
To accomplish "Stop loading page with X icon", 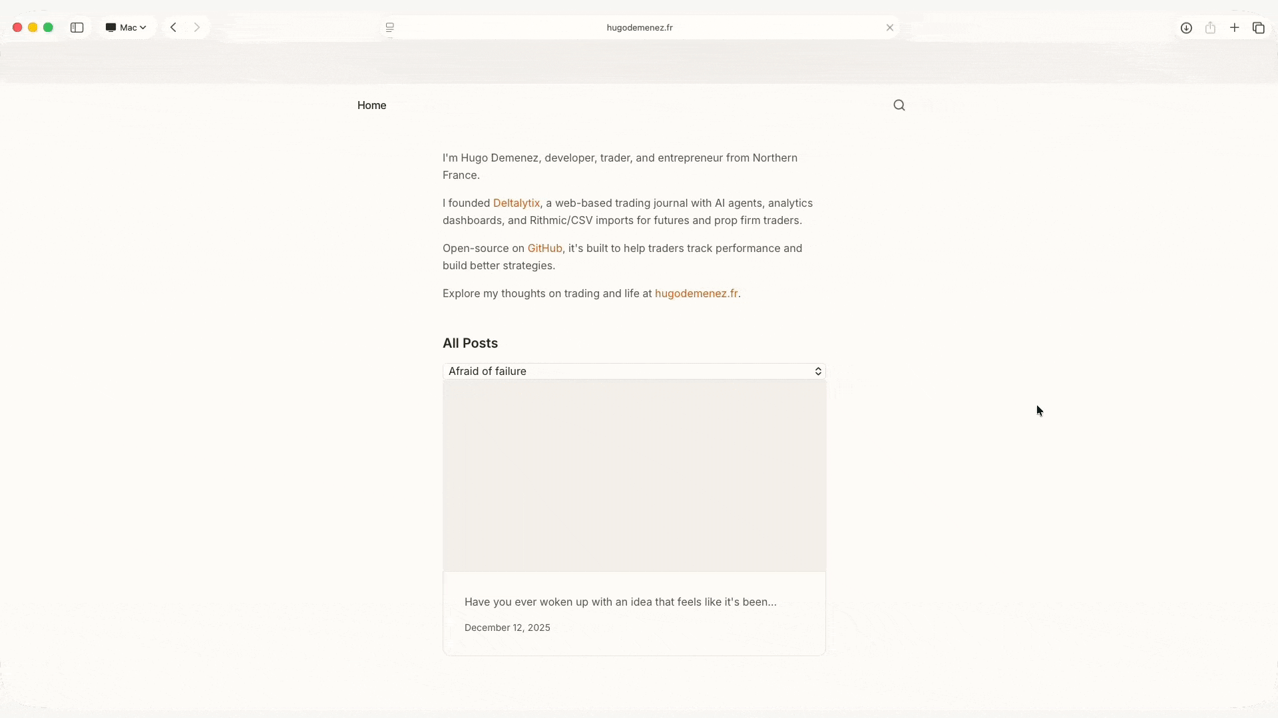I will [890, 27].
